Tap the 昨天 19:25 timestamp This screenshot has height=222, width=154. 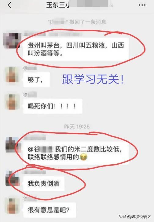[x=77, y=126]
